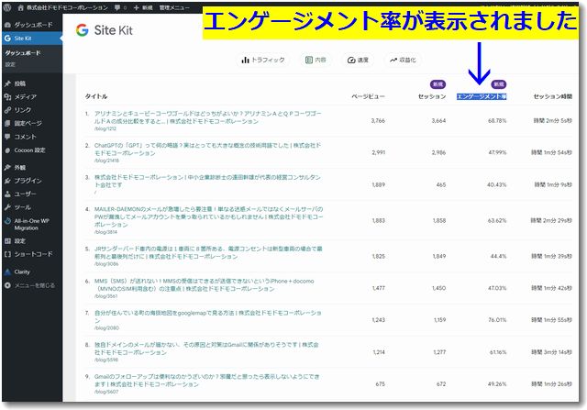587x410 pixels.
Task: Click the speed gauge icon tab
Action: coord(351,60)
